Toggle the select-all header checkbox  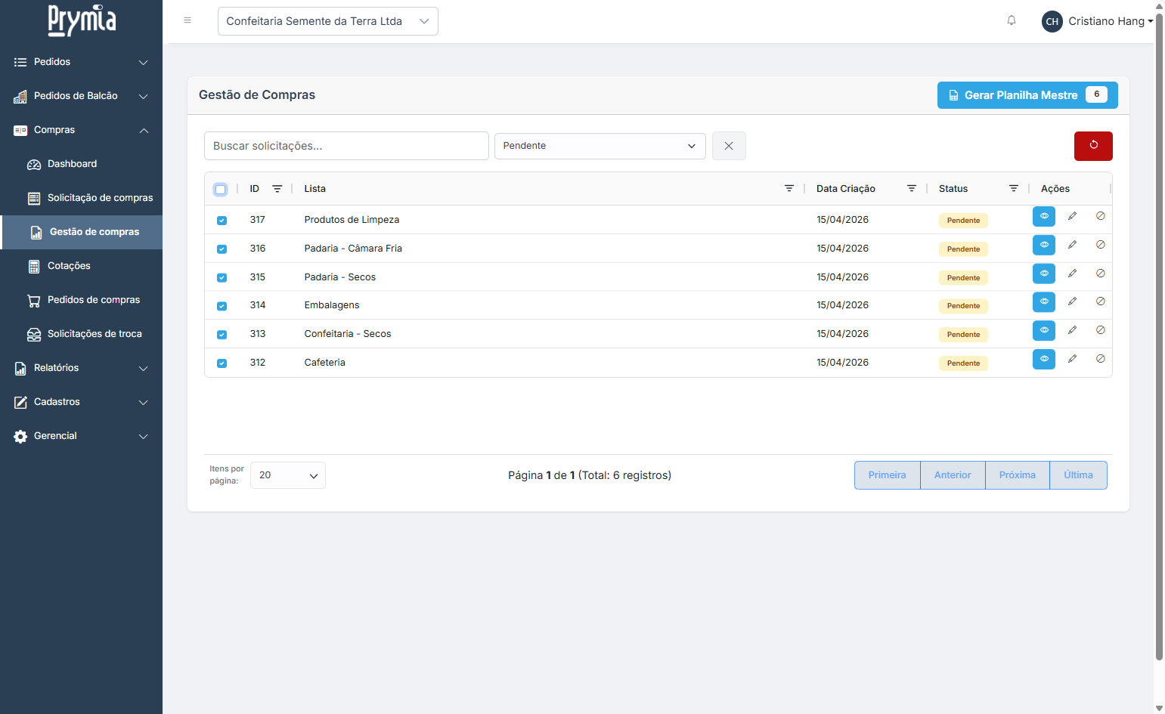point(221,190)
